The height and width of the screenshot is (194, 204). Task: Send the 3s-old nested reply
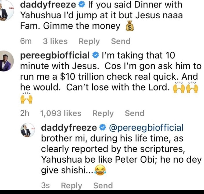[103, 186]
